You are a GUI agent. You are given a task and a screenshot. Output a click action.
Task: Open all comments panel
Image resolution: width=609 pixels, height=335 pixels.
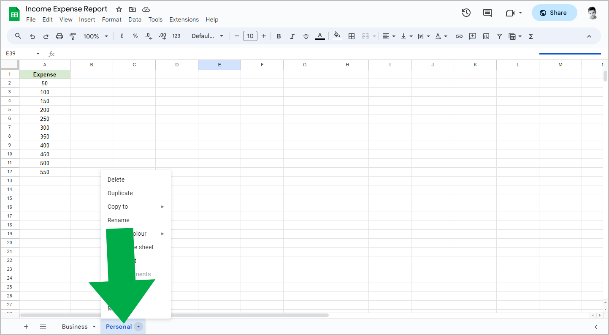(x=487, y=13)
